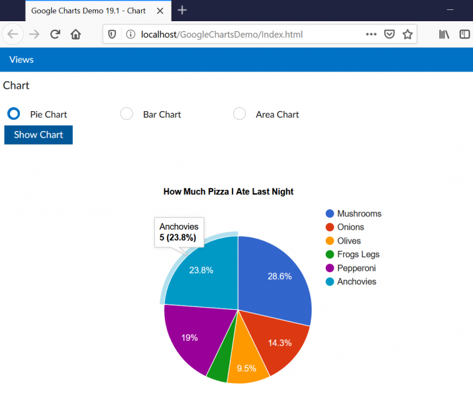The width and height of the screenshot is (473, 397).
Task: Click the Frogs Legs green legend swatch
Action: [330, 255]
